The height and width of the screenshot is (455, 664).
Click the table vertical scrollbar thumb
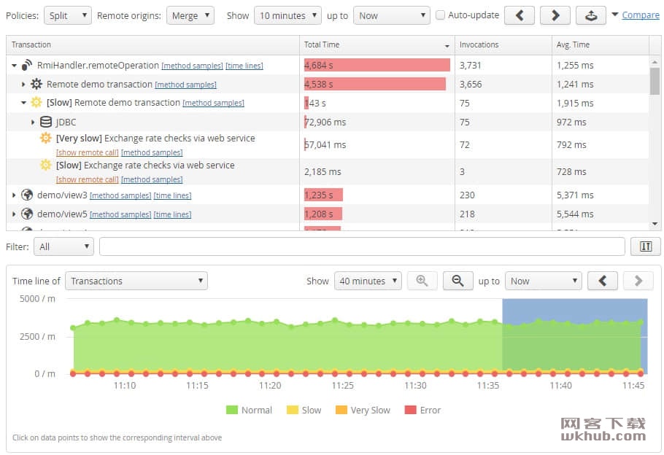[x=655, y=81]
